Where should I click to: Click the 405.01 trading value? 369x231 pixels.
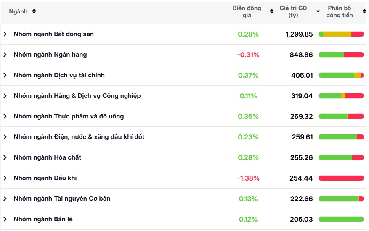click(x=302, y=76)
